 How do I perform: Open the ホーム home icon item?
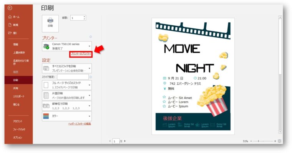tap(14, 17)
